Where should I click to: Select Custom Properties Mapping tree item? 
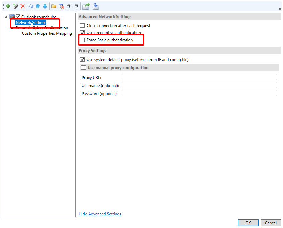click(47, 33)
